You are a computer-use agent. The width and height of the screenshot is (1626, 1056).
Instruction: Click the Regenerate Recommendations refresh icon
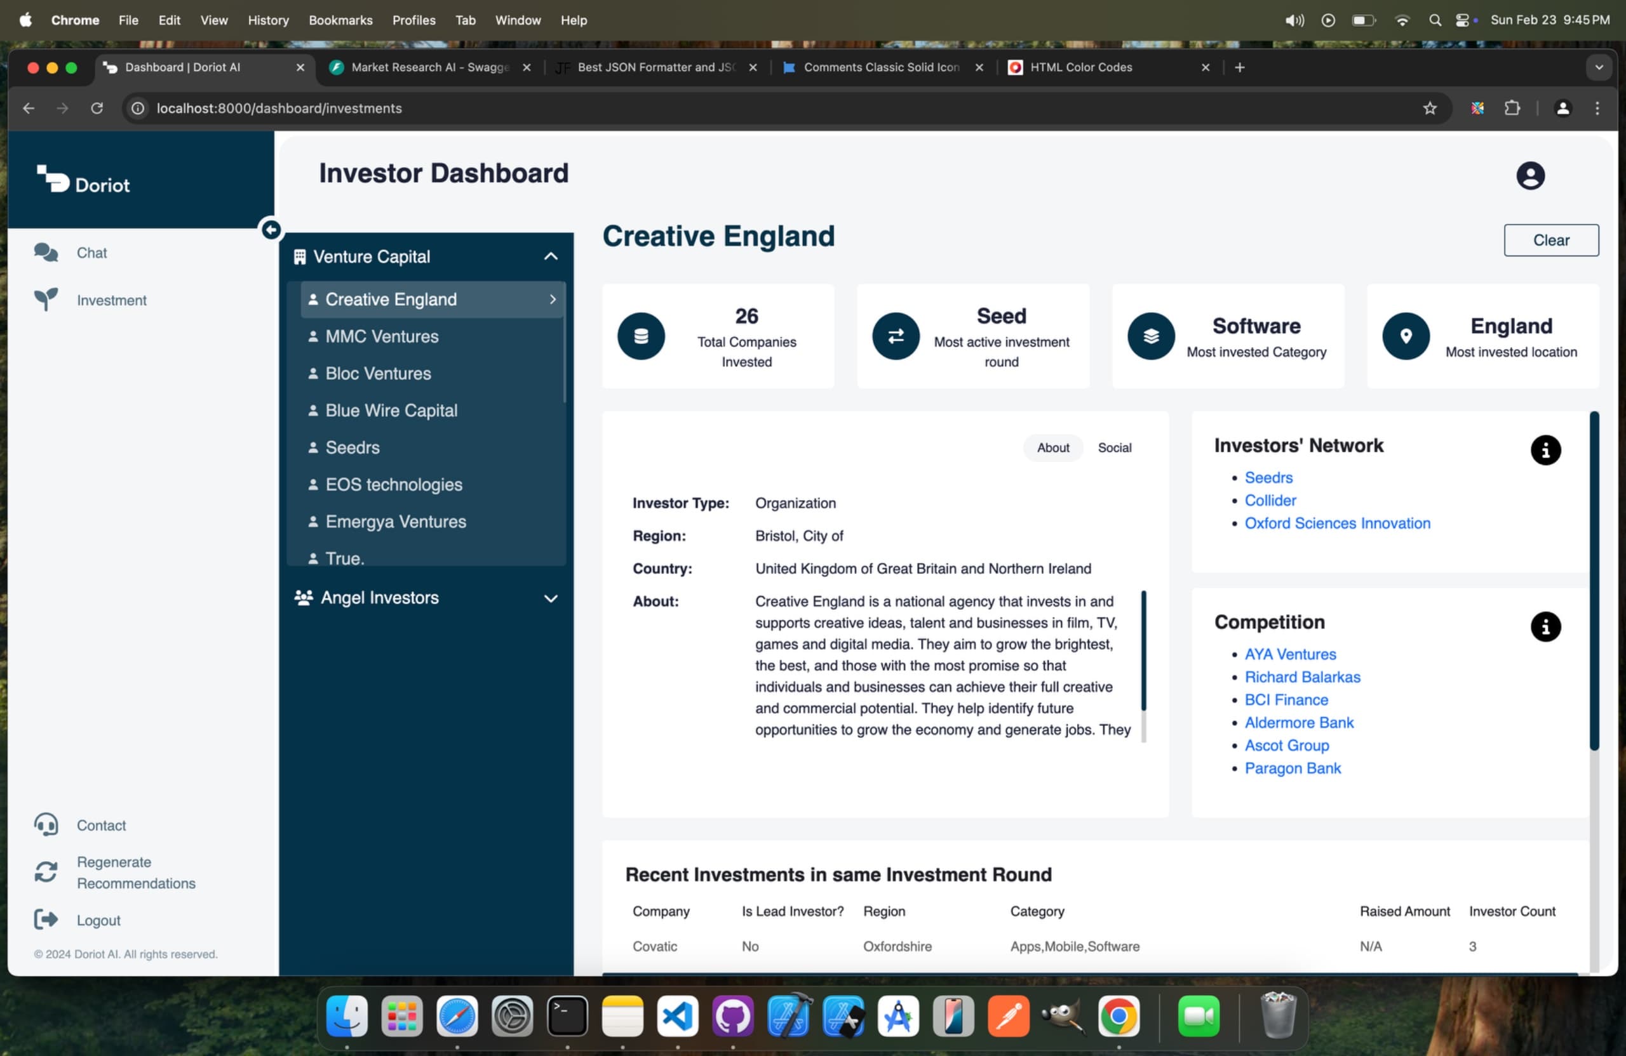(x=46, y=872)
